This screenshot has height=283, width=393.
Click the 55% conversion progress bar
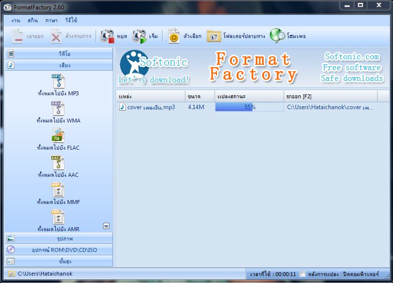click(x=250, y=107)
